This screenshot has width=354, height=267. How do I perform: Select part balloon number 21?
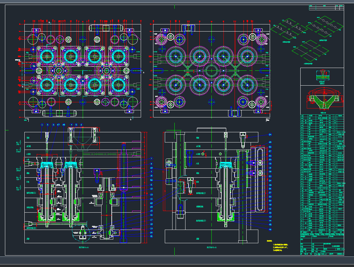pos(151,236)
